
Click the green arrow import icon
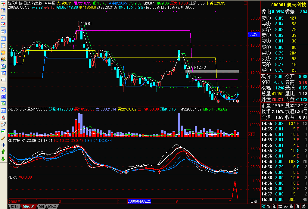click(3, 131)
